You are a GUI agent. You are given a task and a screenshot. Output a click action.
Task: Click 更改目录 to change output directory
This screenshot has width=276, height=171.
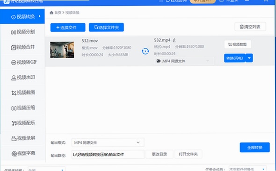(x=160, y=154)
